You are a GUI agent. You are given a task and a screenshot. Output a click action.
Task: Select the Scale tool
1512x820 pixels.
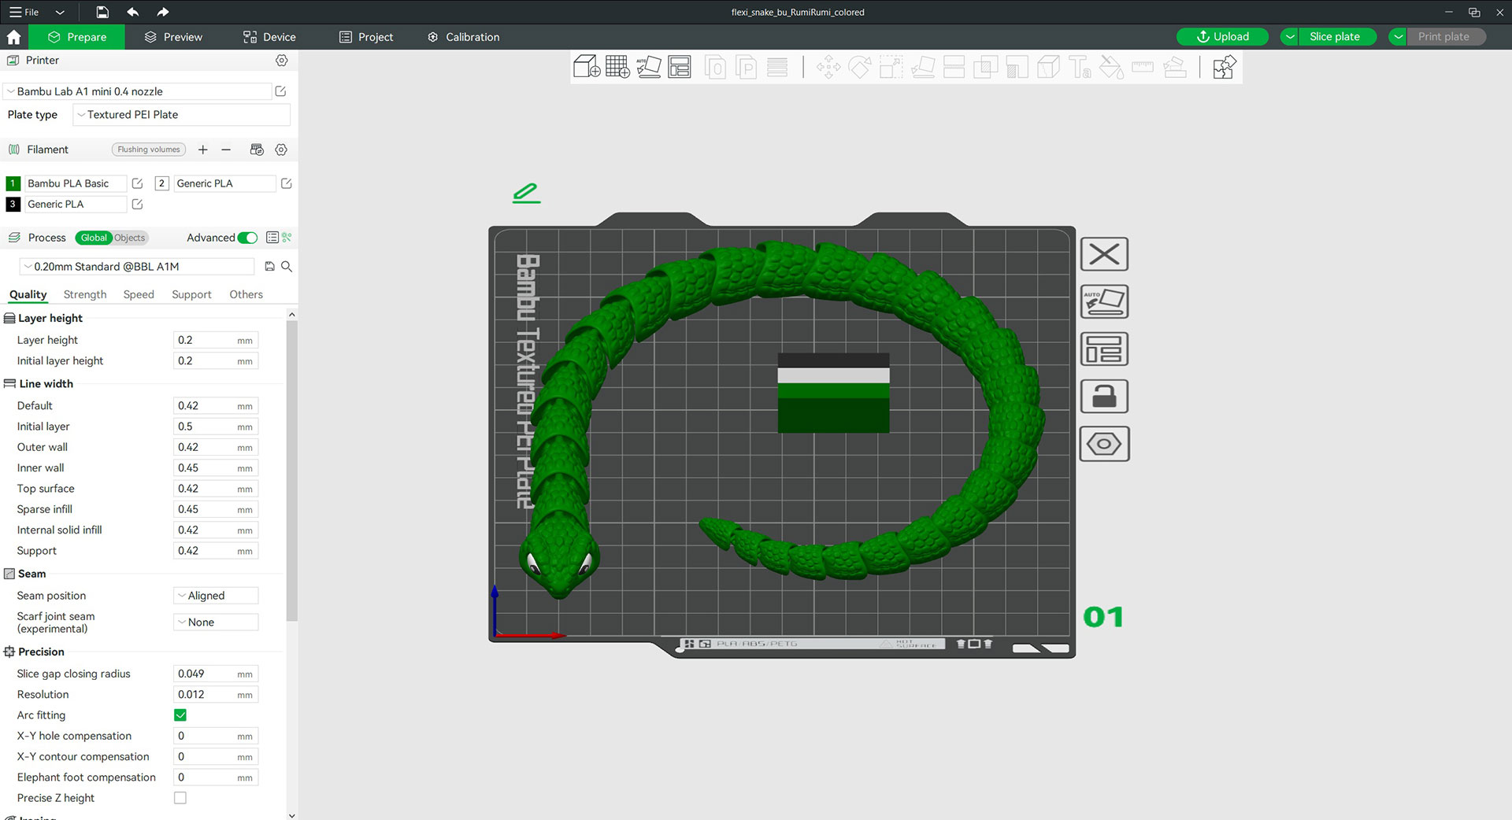point(891,67)
